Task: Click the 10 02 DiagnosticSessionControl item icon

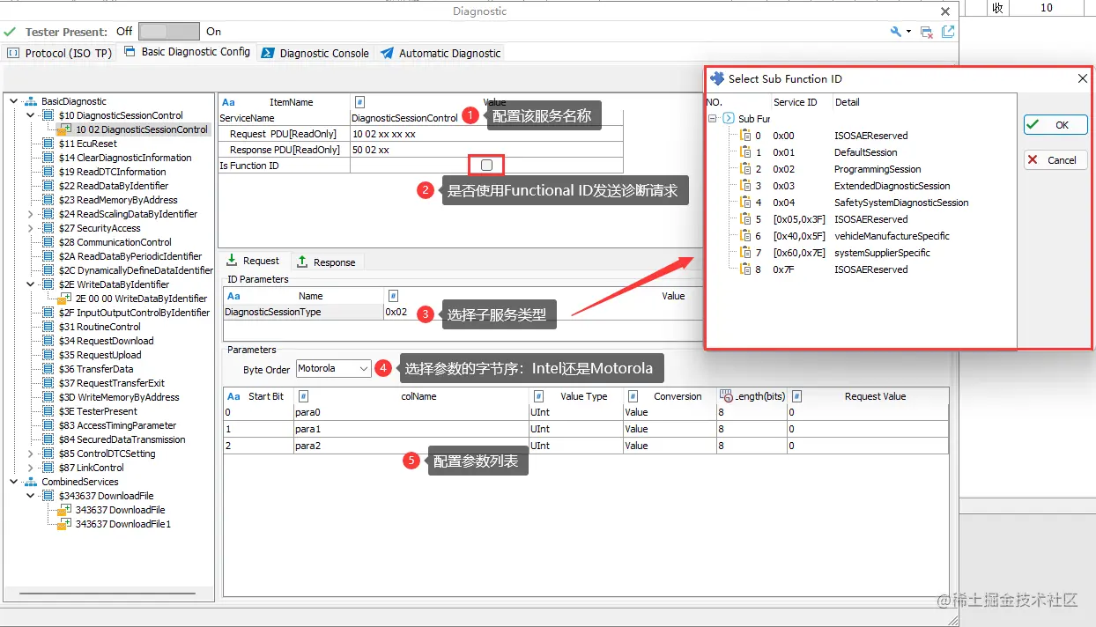Action: point(64,129)
